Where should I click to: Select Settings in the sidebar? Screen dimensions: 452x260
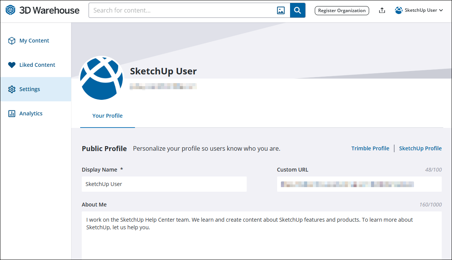click(x=36, y=89)
